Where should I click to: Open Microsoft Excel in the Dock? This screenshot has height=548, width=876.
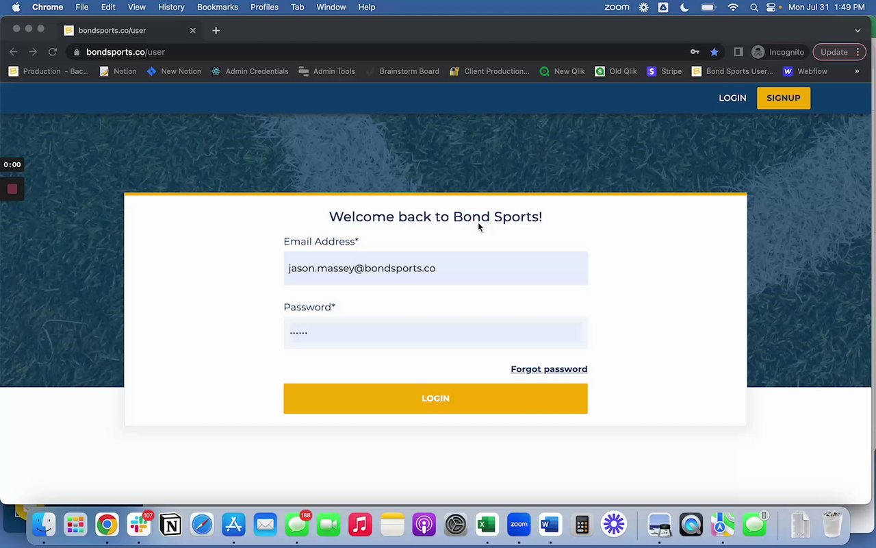[487, 525]
